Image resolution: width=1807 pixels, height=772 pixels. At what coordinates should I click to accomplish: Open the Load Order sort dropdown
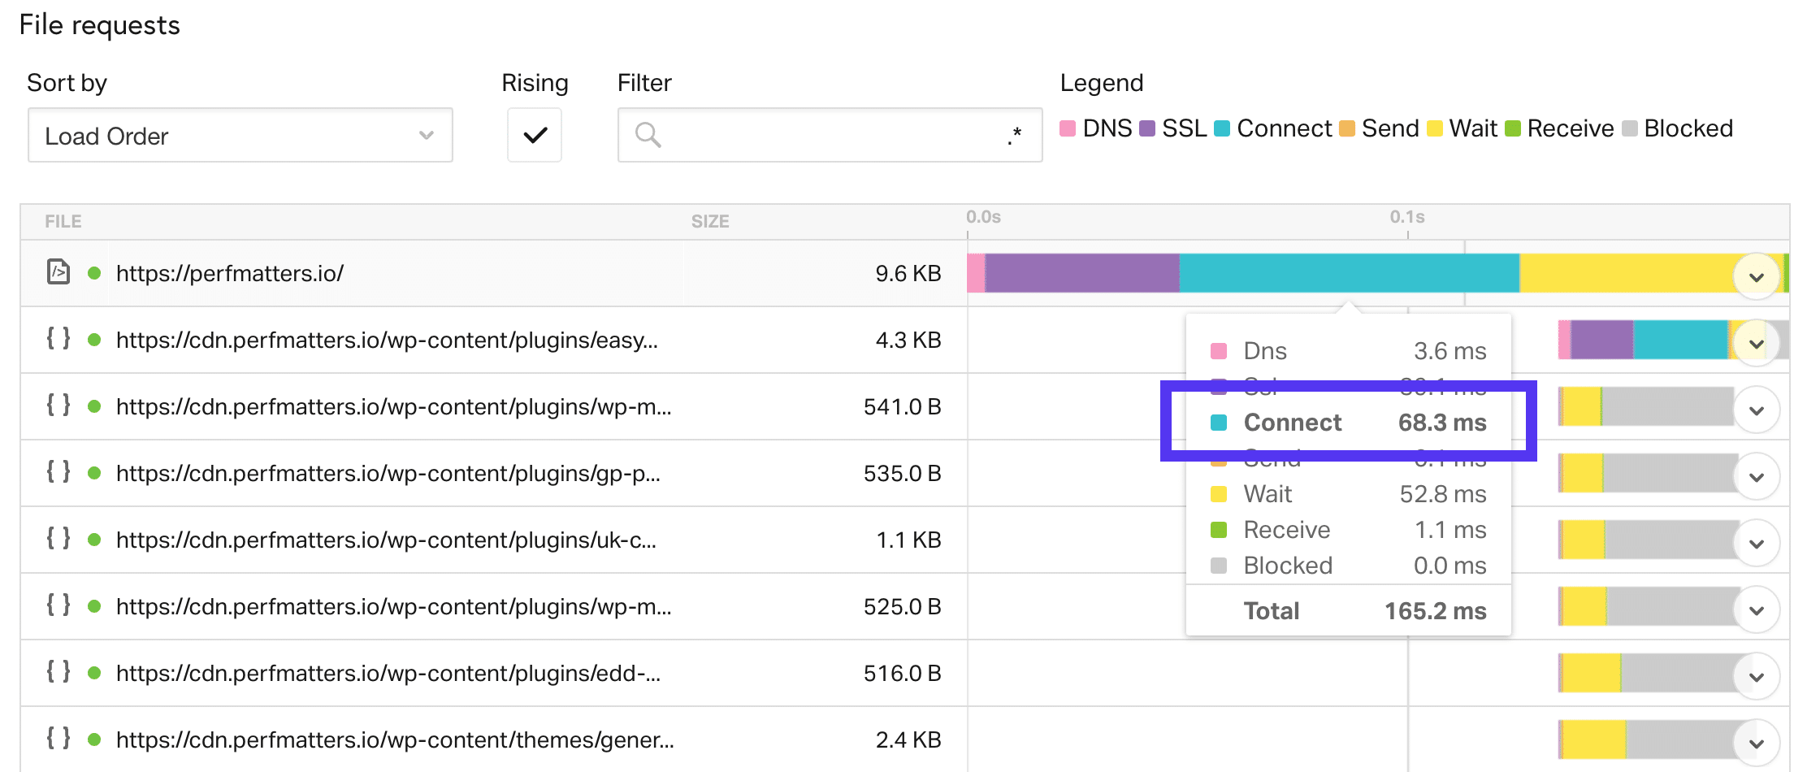click(240, 135)
